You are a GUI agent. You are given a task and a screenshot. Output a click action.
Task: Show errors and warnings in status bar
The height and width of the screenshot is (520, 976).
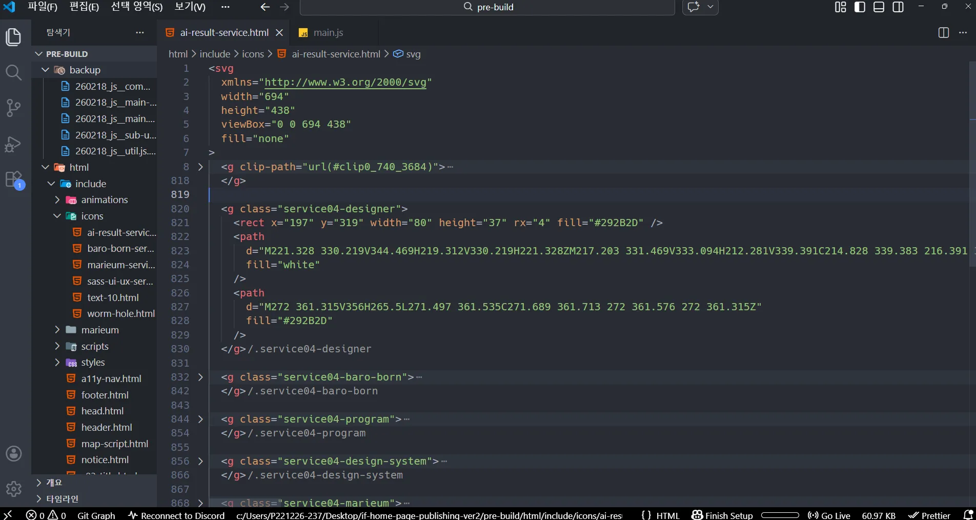[46, 515]
